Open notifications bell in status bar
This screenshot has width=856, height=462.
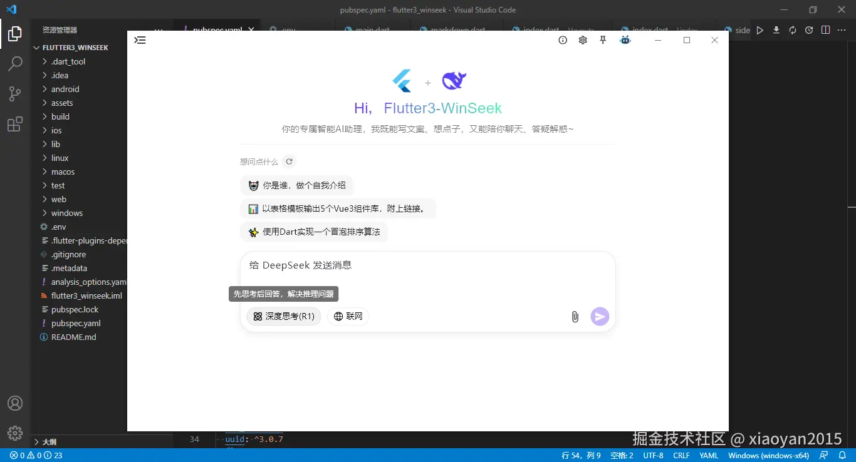pyautogui.click(x=843, y=455)
